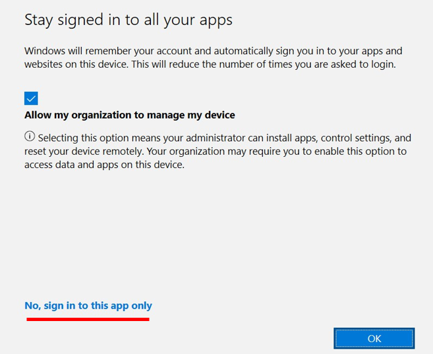Click 'No, sign in to this app only'
433x354 pixels.
point(88,306)
